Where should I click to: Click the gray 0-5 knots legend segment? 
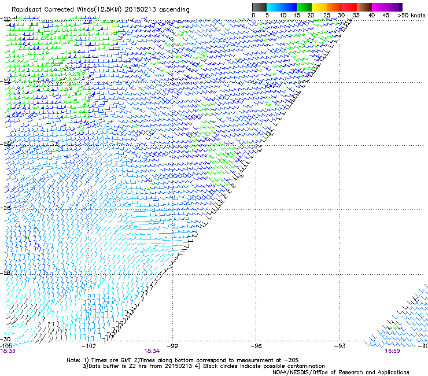259,7
